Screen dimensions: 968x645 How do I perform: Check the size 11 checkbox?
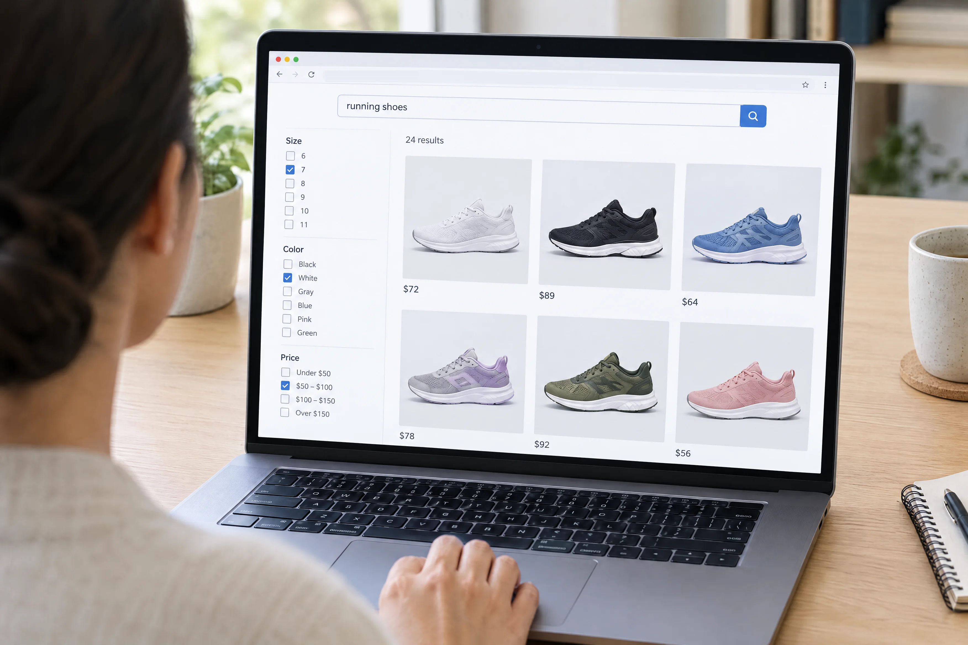[289, 224]
